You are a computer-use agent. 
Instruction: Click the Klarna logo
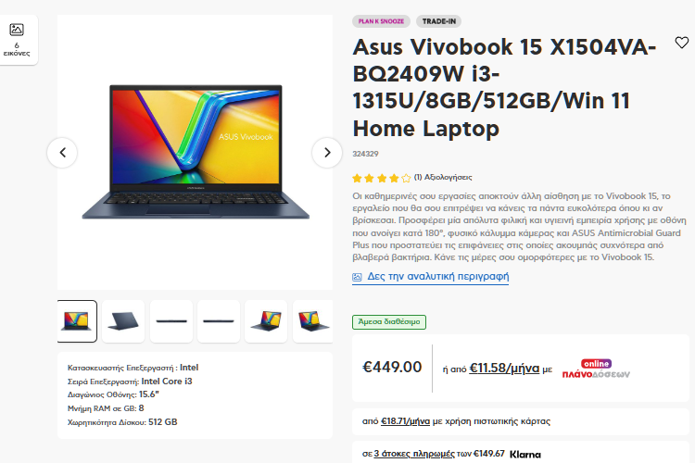(x=525, y=454)
